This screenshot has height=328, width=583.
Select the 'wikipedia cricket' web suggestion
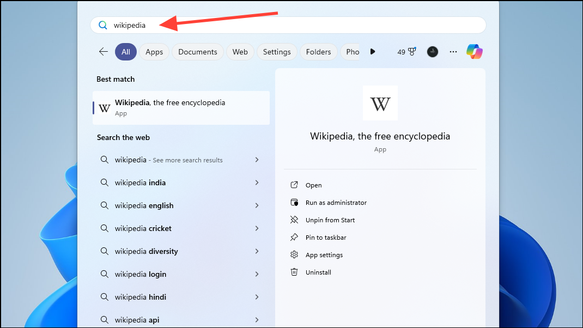[181, 228]
